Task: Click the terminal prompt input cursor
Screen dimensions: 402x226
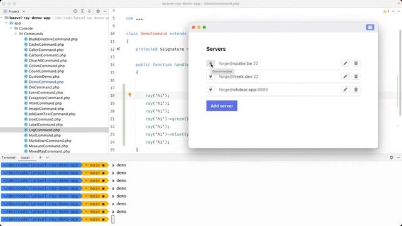Action: [x=113, y=219]
